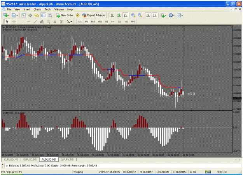
Task: Select the Vertical Line drawing tool
Action: [22, 22]
